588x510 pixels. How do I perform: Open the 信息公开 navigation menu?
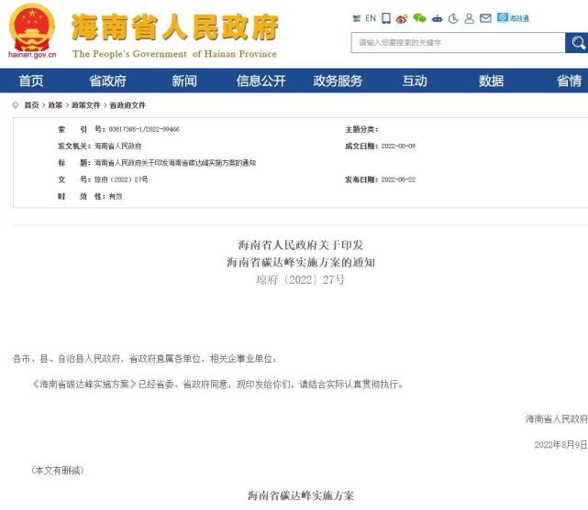(x=261, y=81)
